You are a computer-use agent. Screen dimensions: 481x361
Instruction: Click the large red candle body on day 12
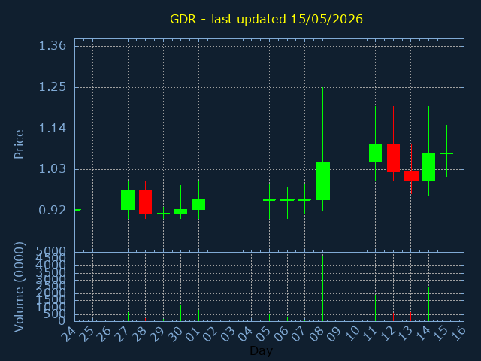[393, 158]
